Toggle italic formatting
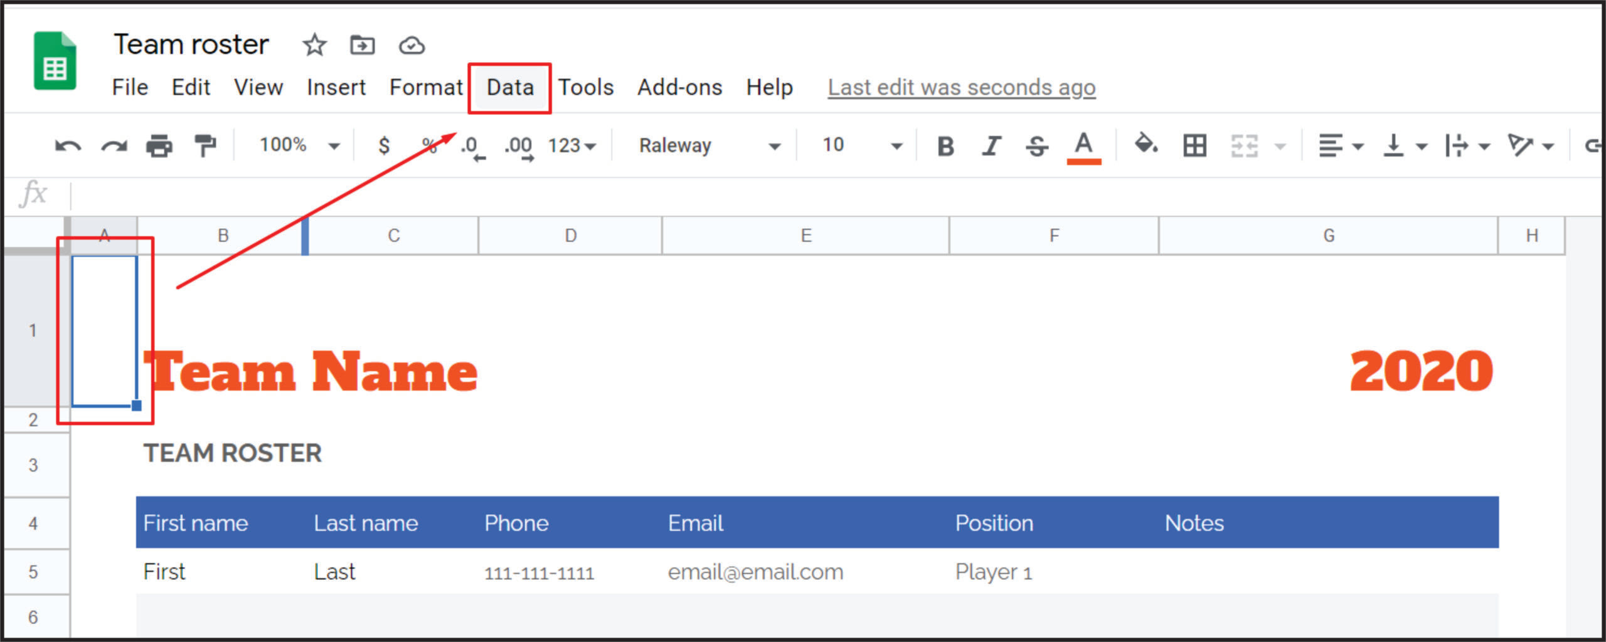Viewport: 1606px width, 642px height. pyautogui.click(x=991, y=145)
